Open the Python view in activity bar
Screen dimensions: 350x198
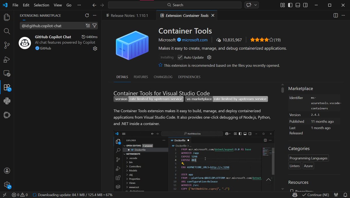tap(7, 101)
